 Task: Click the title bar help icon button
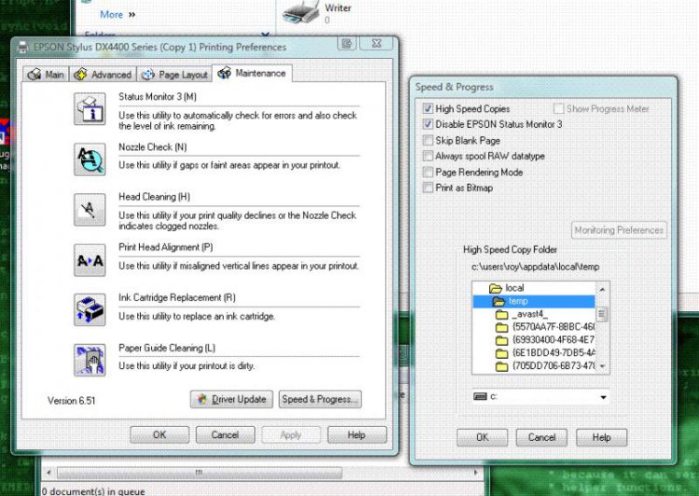pos(347,43)
